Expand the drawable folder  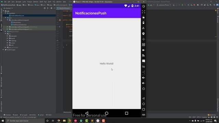point(8,36)
